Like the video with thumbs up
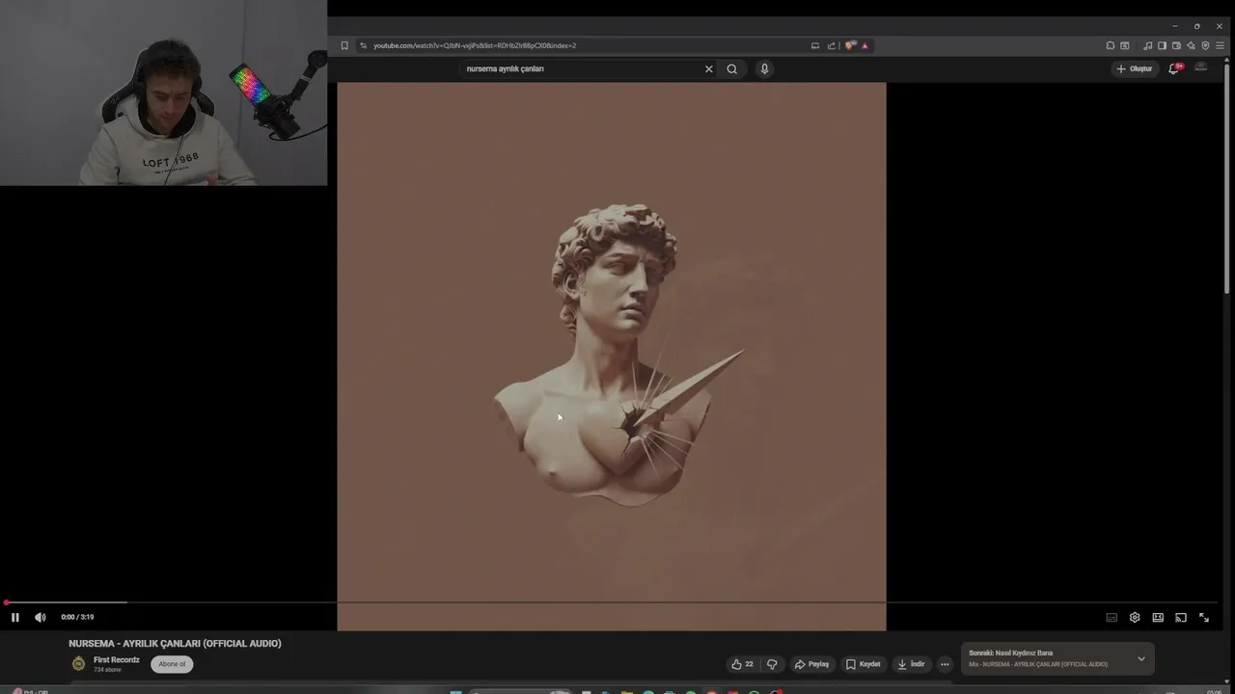 coord(741,664)
